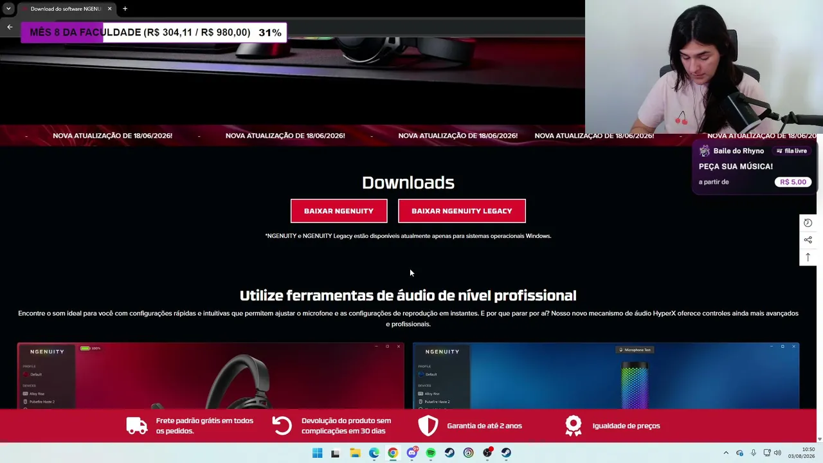Click the 'Utilize ferramentas de áudio' heading
This screenshot has height=463, width=823.
408,296
